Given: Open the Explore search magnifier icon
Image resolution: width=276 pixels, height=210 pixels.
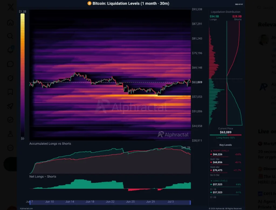Looking at the screenshot, I should click(x=11, y=36).
